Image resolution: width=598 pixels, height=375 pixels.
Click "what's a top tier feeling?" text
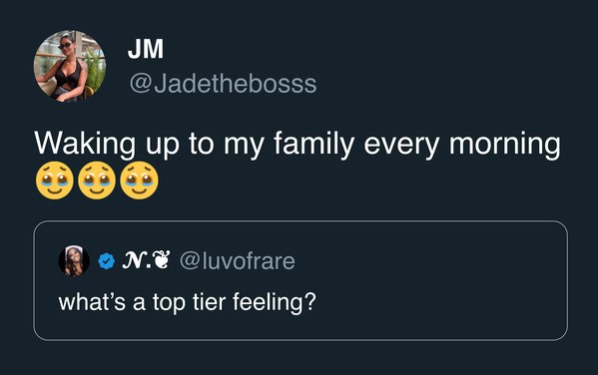click(x=188, y=302)
